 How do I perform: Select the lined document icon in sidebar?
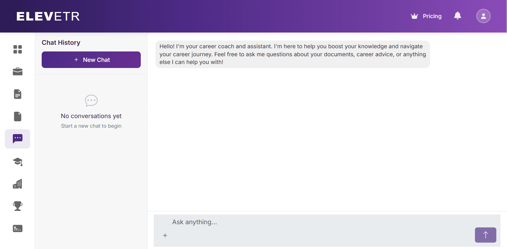click(x=18, y=94)
